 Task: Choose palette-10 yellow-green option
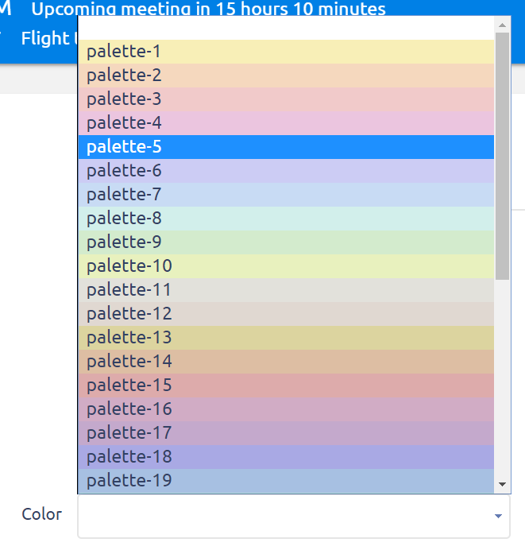[x=286, y=266]
